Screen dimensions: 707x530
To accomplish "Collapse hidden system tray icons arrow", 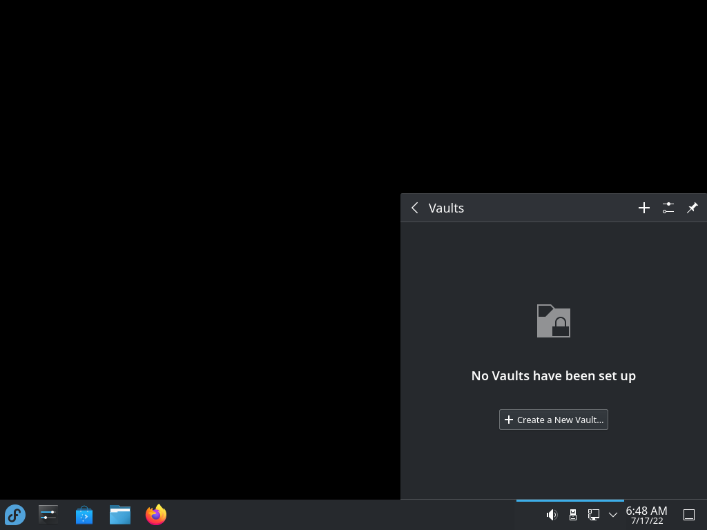I will pos(613,515).
